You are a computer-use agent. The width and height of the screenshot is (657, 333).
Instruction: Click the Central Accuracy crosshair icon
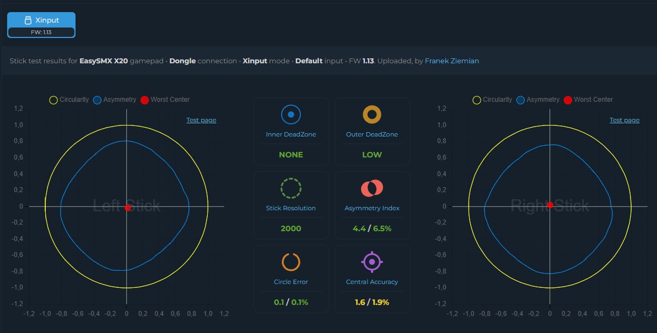click(371, 262)
